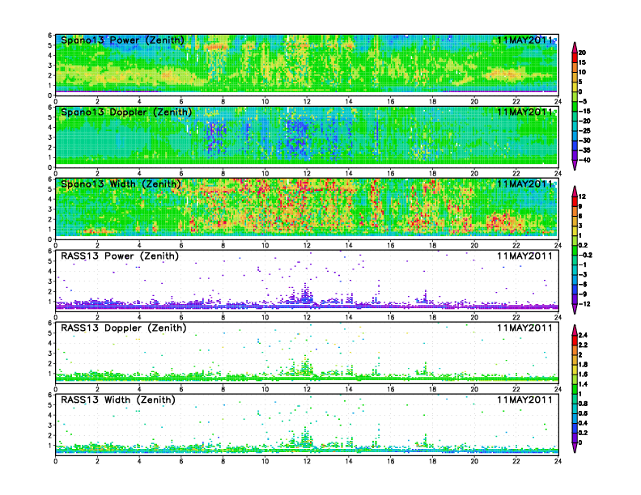Click the 0.6 label on the bottom colorbar
641x495 pixels.
click(x=584, y=413)
